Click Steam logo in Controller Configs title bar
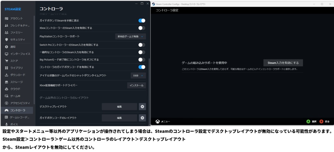 pyautogui.click(x=154, y=4)
